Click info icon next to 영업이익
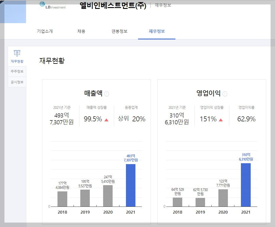 (x=225, y=94)
